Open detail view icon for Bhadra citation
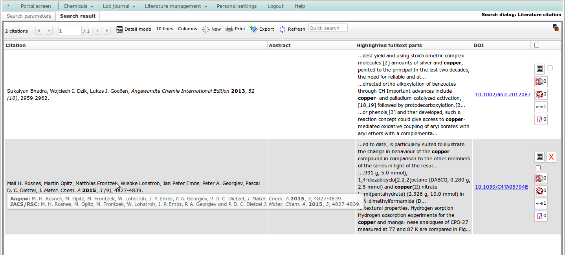 tap(539, 69)
